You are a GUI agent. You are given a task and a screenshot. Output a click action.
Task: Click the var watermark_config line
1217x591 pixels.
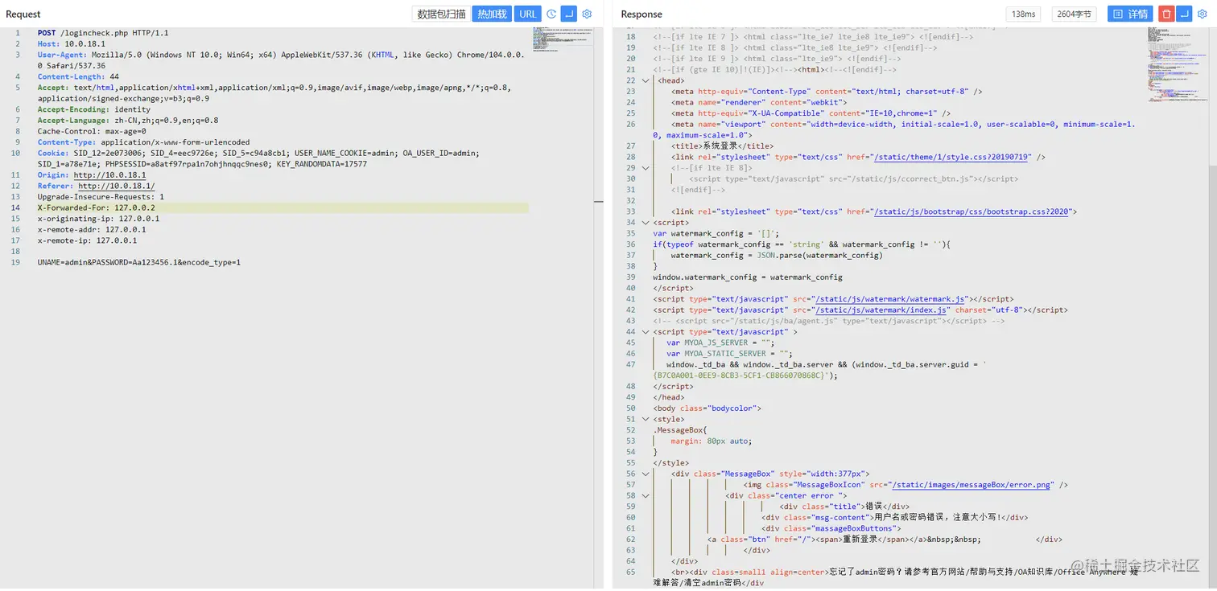[717, 233]
